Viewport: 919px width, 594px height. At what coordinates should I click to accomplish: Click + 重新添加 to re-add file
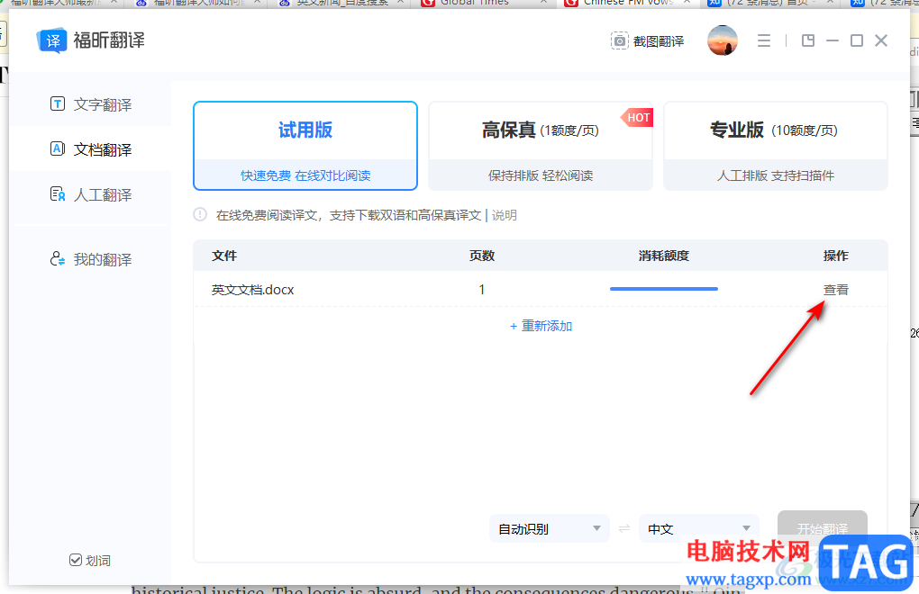point(541,326)
